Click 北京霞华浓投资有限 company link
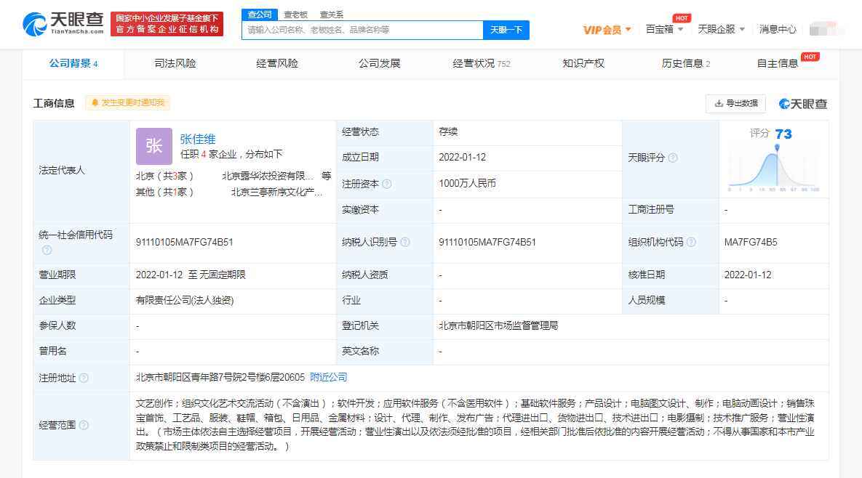This screenshot has height=478, width=862. click(268, 177)
